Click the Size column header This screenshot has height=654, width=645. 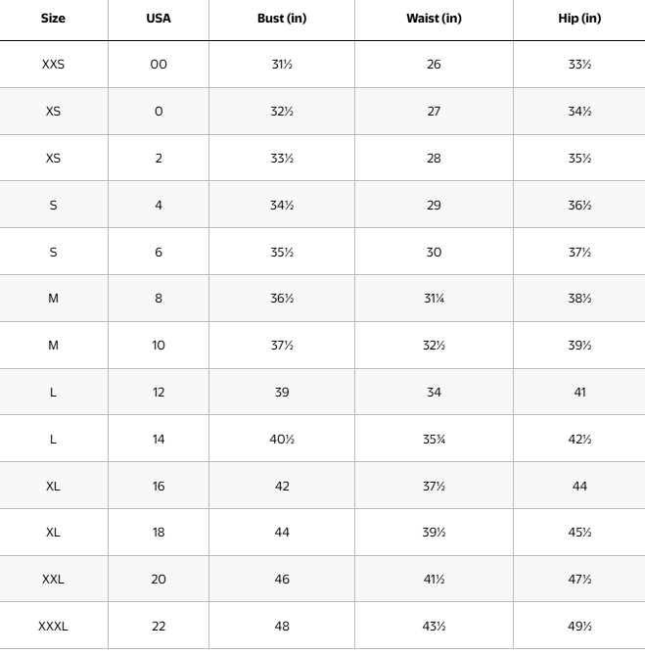click(x=53, y=19)
